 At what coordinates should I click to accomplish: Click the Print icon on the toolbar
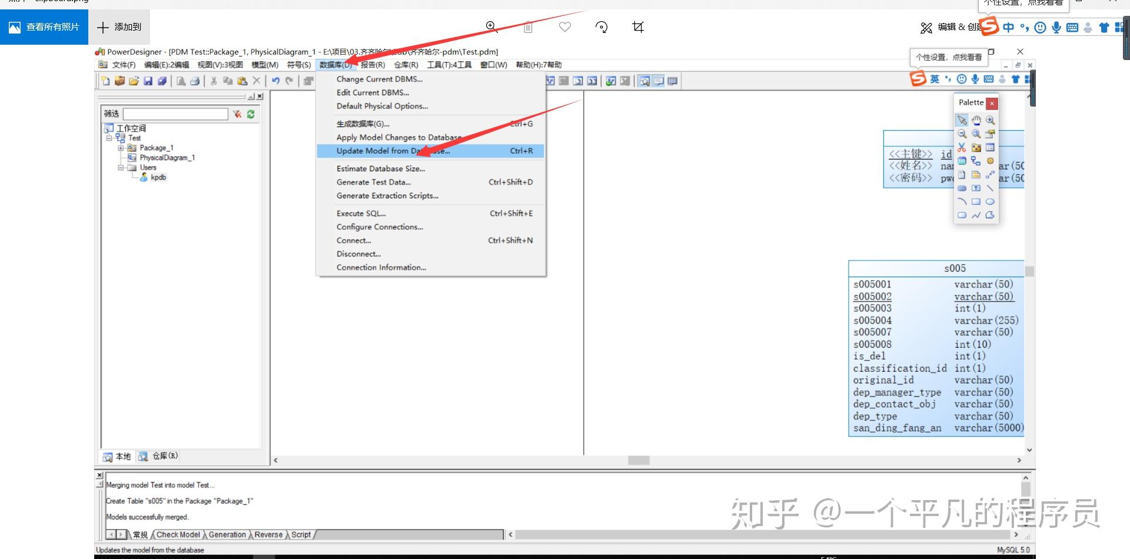click(x=195, y=81)
